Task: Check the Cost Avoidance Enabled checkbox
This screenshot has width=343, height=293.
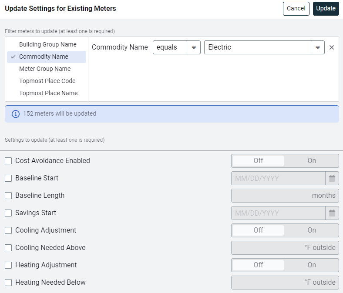Action: click(x=8, y=161)
